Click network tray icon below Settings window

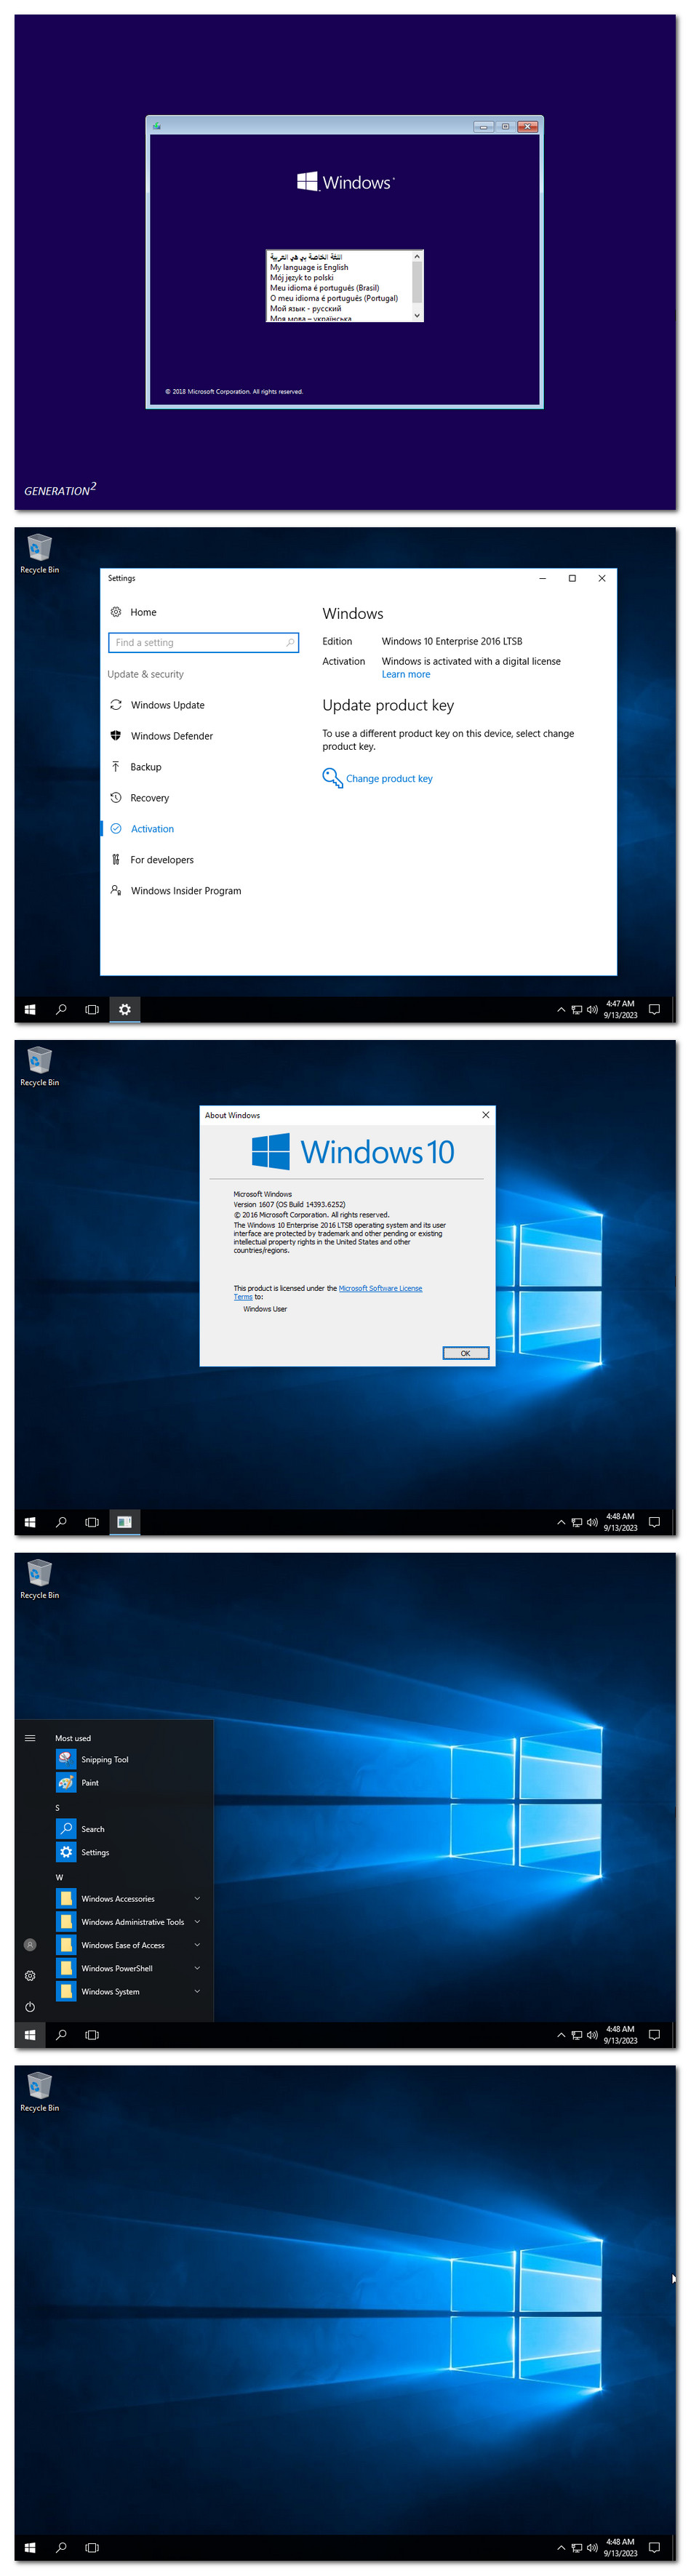(577, 1010)
